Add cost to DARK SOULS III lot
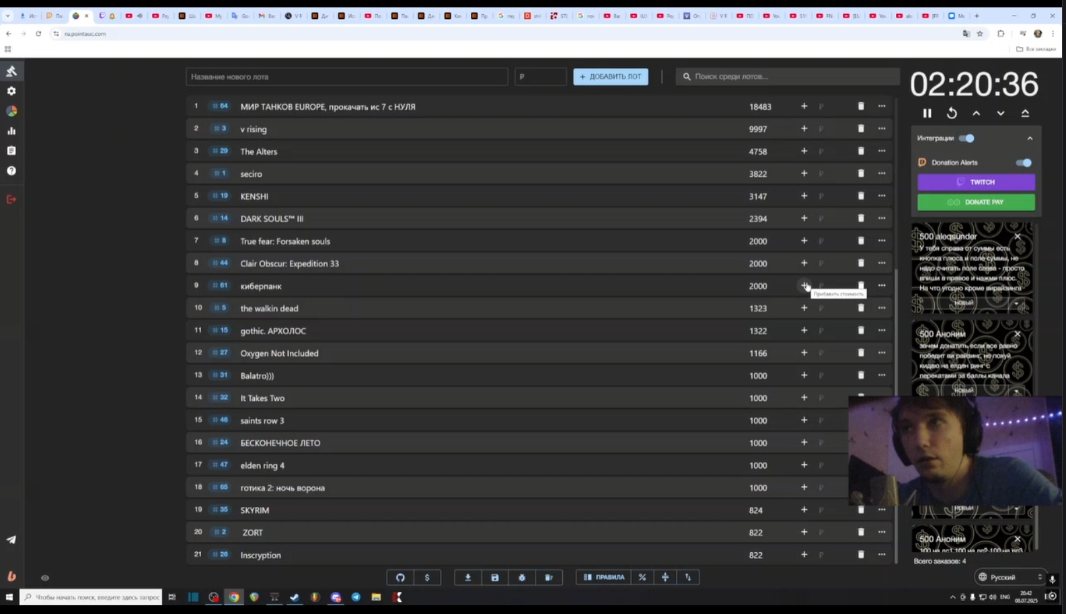 click(x=804, y=219)
